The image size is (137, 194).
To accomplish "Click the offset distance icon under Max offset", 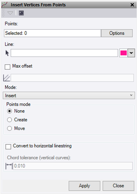I will [6, 78].
